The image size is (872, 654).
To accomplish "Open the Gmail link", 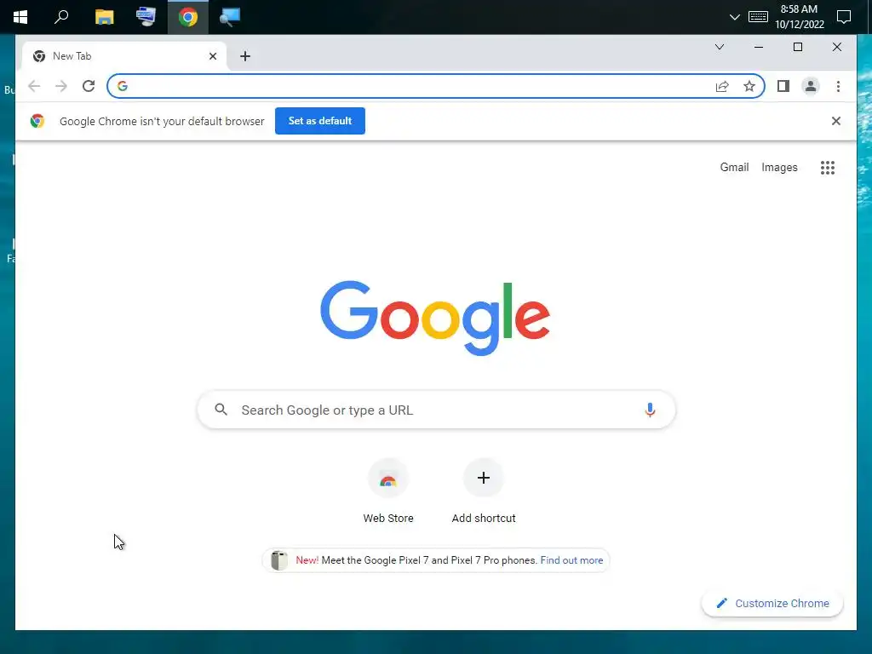I will click(x=734, y=168).
